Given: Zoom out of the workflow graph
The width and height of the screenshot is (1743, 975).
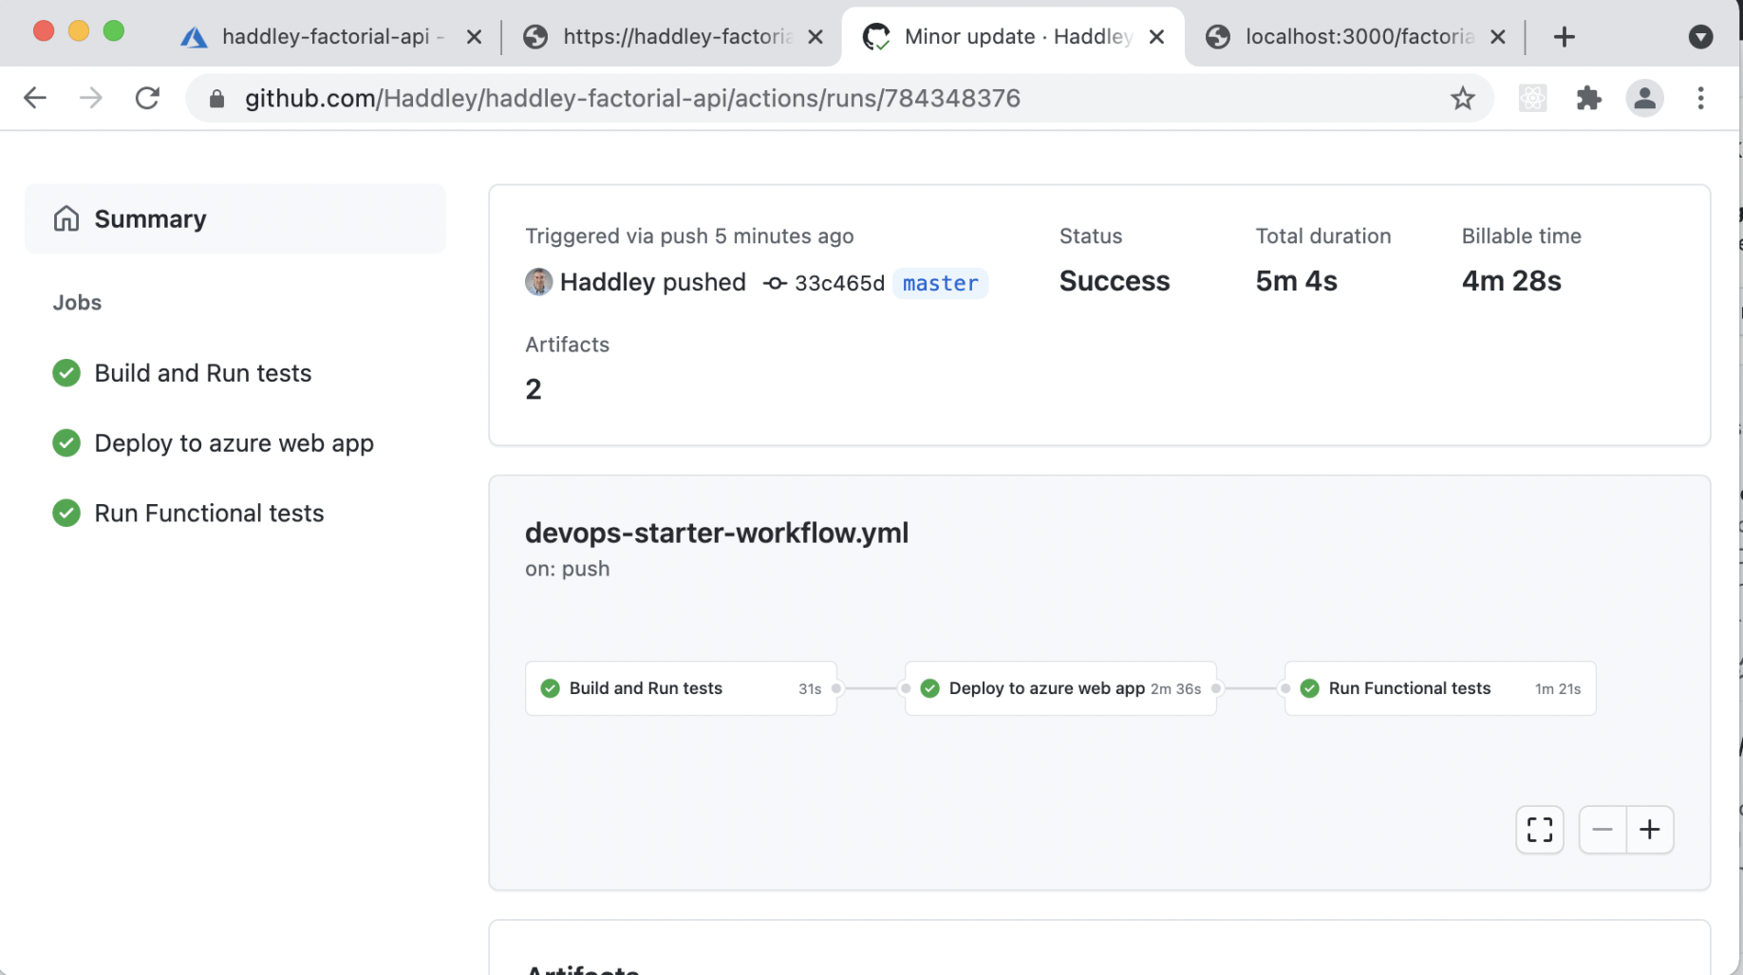Looking at the screenshot, I should click(1602, 830).
